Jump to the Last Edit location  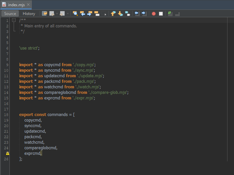click(45, 14)
